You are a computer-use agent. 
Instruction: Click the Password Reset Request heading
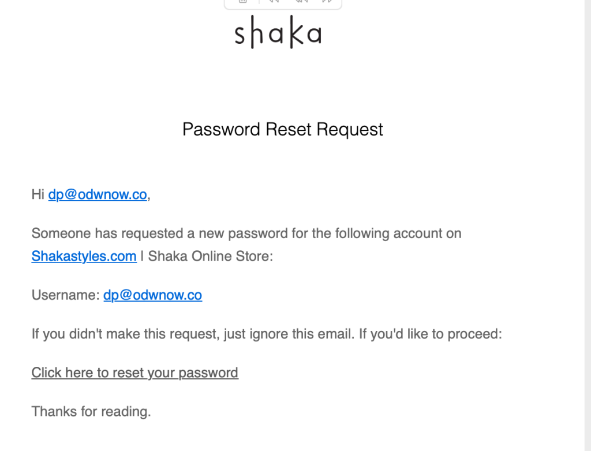point(282,129)
